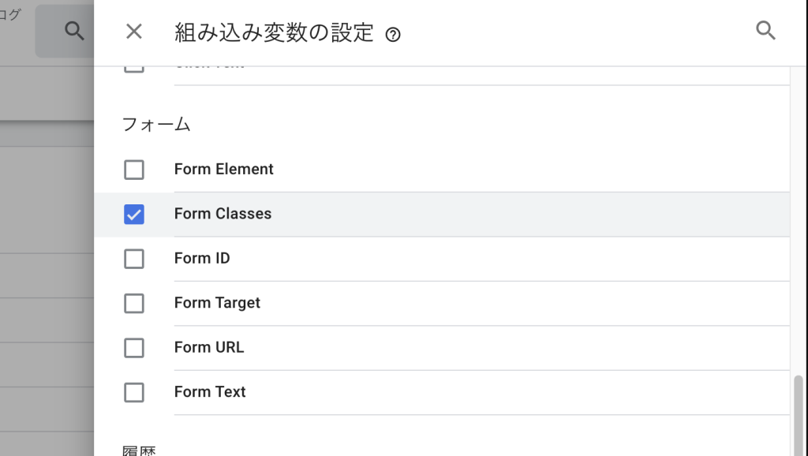Image resolution: width=808 pixels, height=456 pixels.
Task: Click the dimmed background search icon
Action: click(x=74, y=31)
